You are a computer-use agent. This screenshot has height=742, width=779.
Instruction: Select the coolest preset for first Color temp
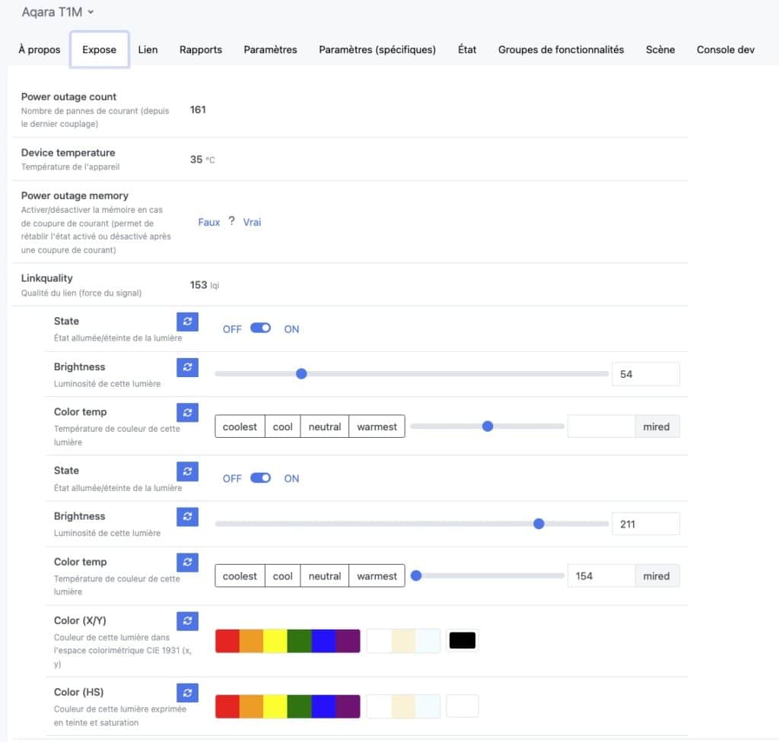point(240,426)
